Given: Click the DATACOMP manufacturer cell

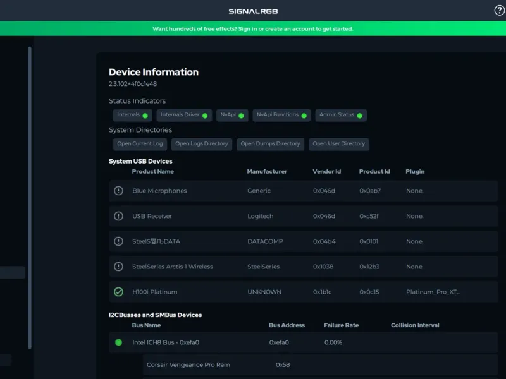Looking at the screenshot, I should (265, 241).
